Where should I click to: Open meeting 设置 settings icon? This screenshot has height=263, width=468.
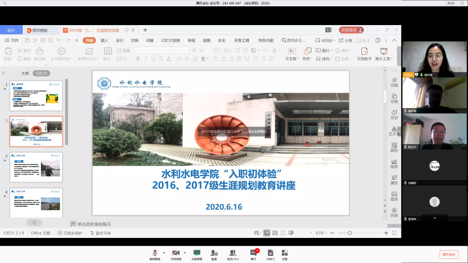[x=284, y=253]
